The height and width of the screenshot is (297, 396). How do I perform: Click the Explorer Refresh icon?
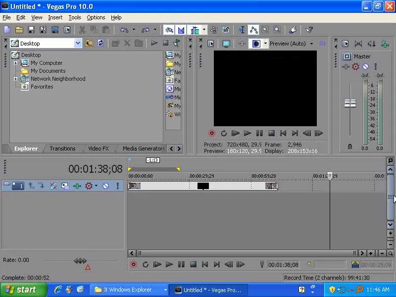click(x=101, y=43)
